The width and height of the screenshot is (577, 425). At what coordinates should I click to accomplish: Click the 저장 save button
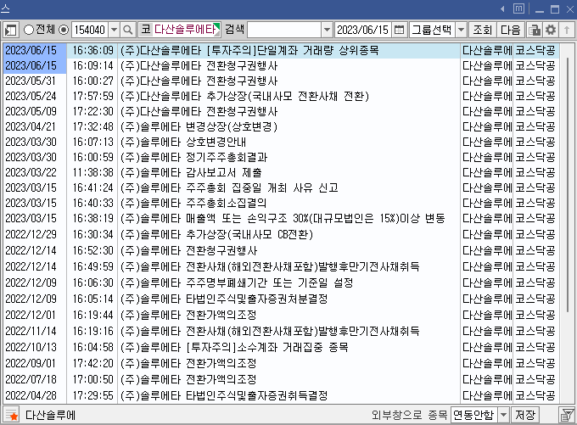(x=525, y=415)
